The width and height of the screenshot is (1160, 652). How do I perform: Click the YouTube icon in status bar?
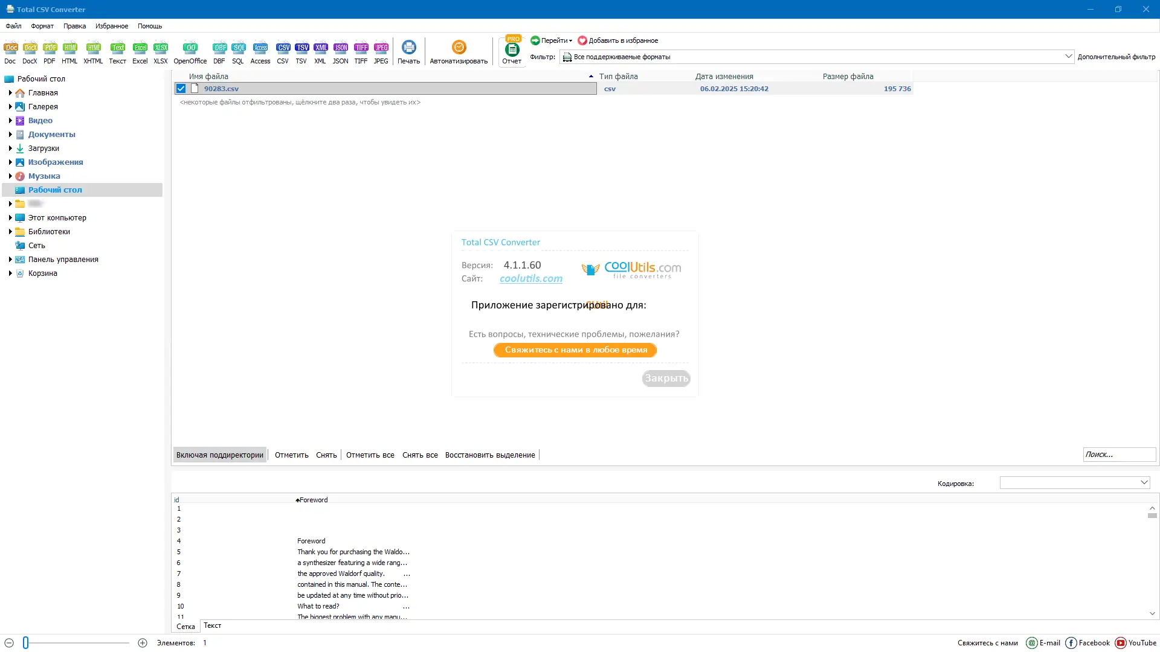point(1121,643)
